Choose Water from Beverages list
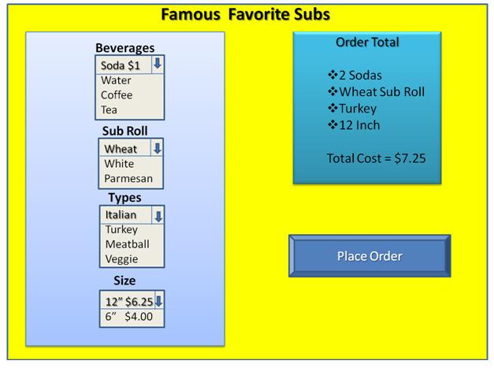The image size is (494, 368). click(x=117, y=80)
